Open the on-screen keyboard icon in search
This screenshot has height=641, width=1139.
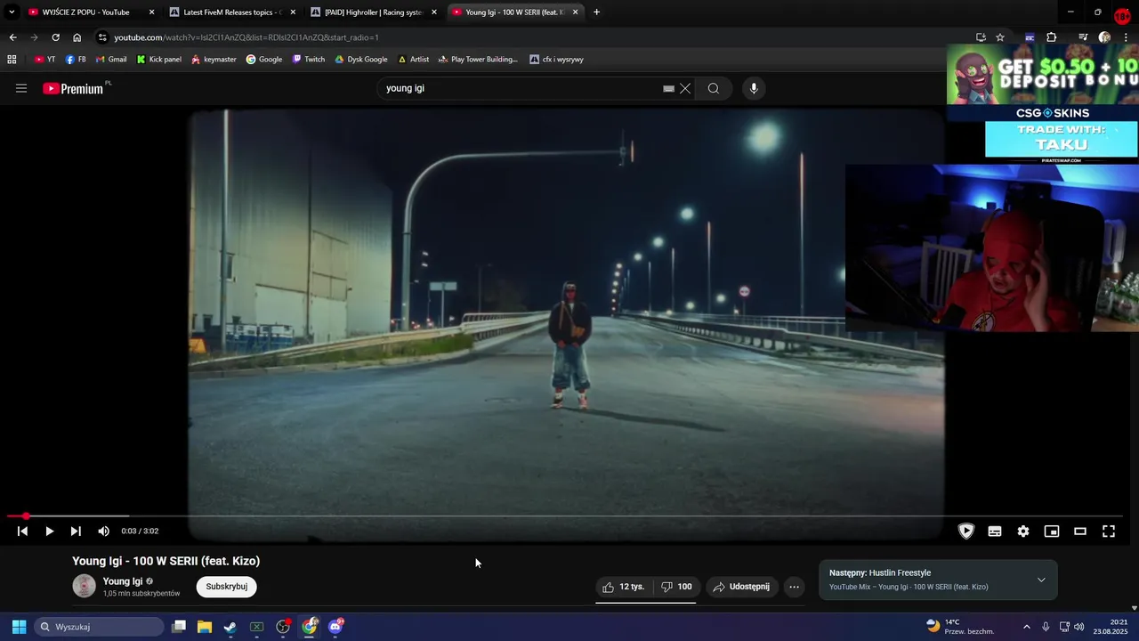[668, 88]
